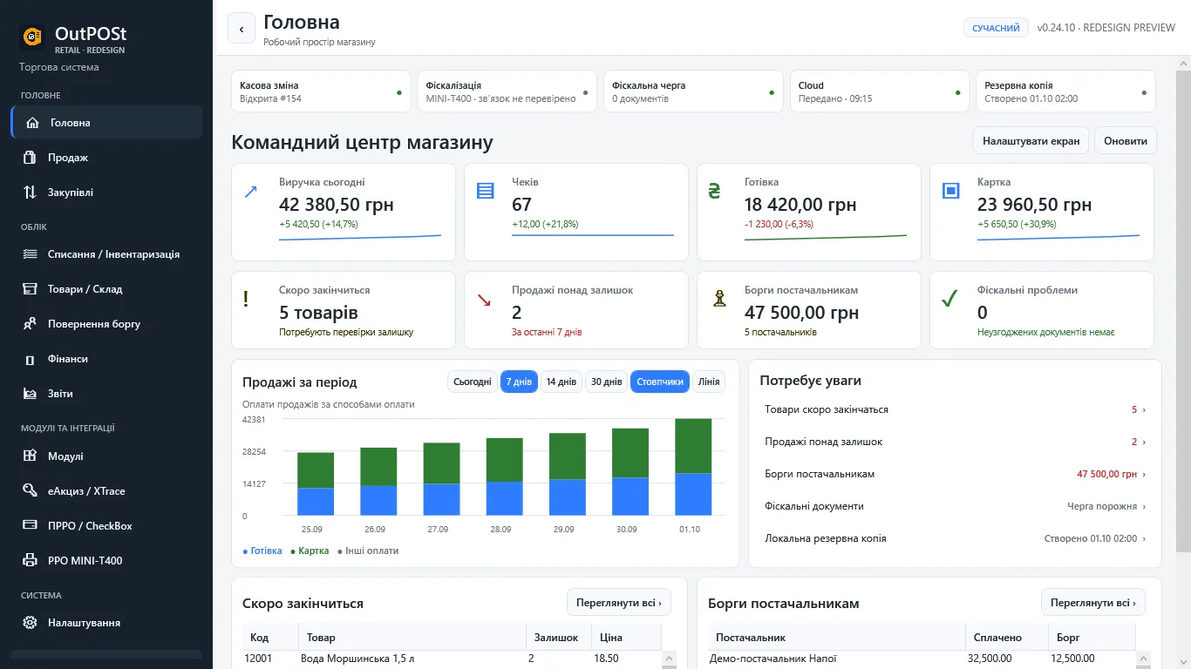Click the Продаж shopping bag icon

click(x=31, y=158)
